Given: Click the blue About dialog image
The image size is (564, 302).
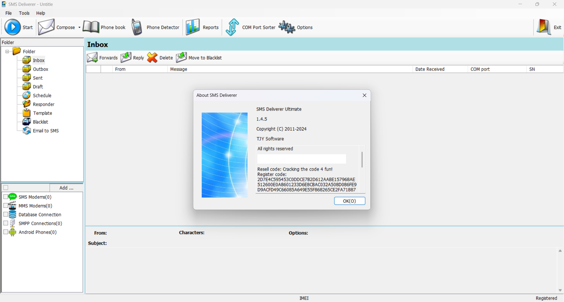Looking at the screenshot, I should point(225,155).
